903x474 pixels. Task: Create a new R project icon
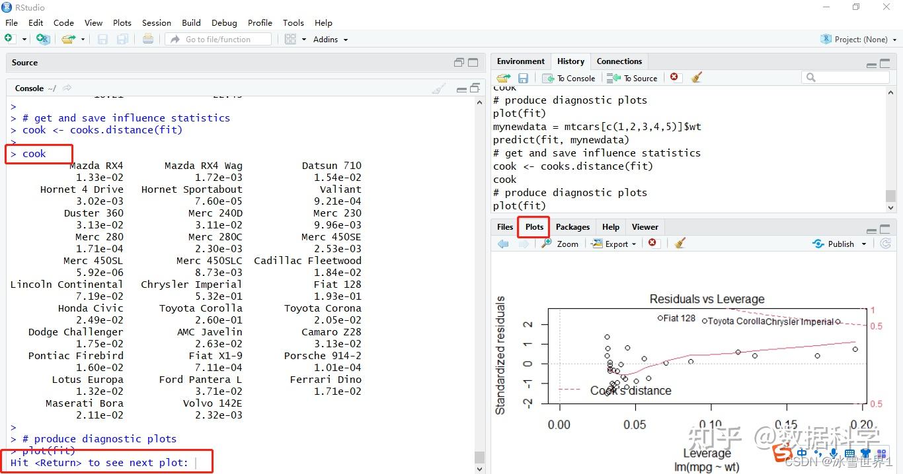pyautogui.click(x=43, y=39)
